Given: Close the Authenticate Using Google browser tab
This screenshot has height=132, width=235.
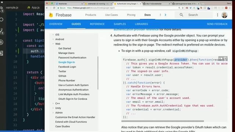Looking at the screenshot, I should (140, 4).
